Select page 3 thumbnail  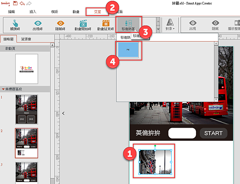[27, 173]
